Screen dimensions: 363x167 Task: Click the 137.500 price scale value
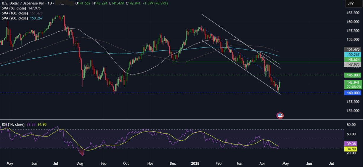coord(353,102)
